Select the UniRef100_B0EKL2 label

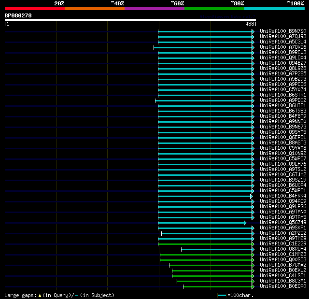click(283, 271)
